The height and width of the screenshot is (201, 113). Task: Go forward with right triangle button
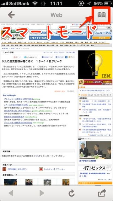tap(42, 193)
